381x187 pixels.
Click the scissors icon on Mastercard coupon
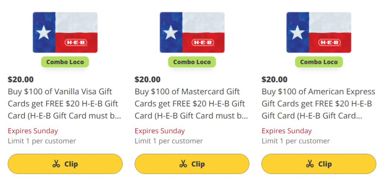pos(183,164)
